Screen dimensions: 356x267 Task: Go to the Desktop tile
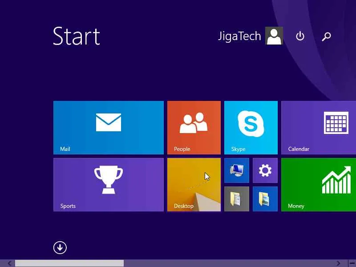point(194,185)
